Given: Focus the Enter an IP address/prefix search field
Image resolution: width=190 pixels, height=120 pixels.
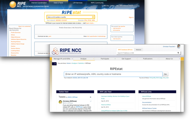Looking at the screenshot, I should pyautogui.click(x=113, y=74).
